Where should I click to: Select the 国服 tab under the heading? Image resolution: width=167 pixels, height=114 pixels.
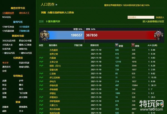click(x=44, y=13)
